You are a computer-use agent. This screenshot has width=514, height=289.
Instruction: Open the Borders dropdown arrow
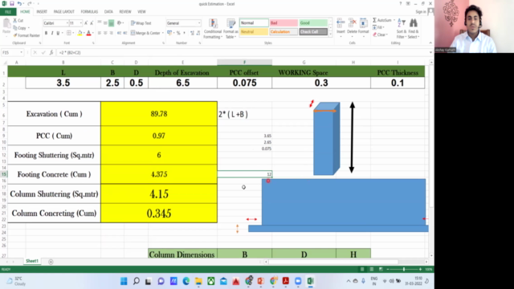(x=73, y=33)
